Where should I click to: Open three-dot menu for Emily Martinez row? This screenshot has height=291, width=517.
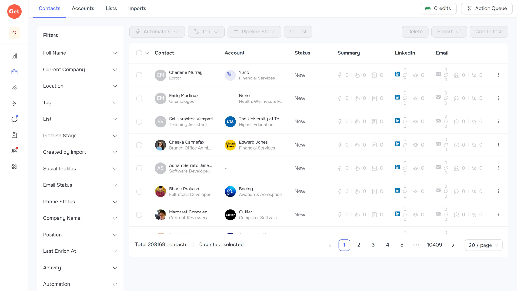(498, 98)
